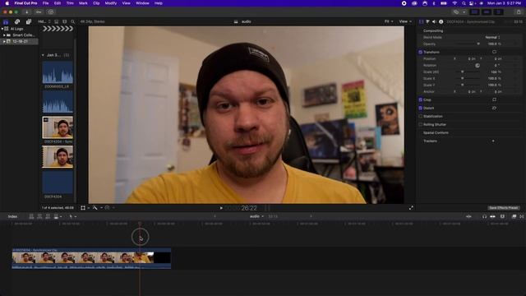Toggle the Transform checkbox

[420, 53]
